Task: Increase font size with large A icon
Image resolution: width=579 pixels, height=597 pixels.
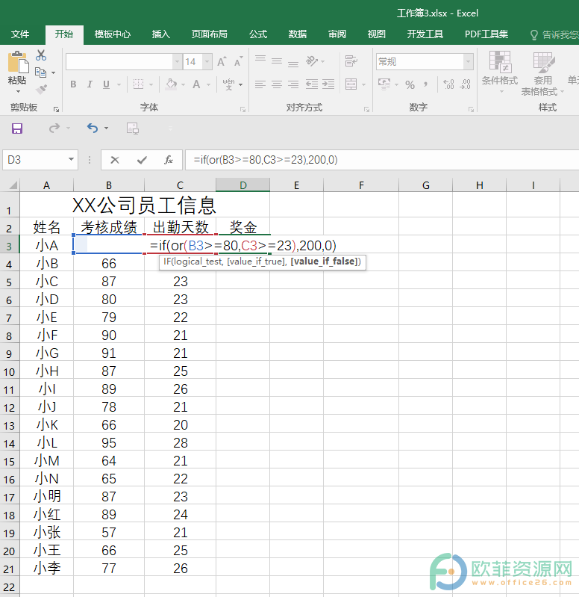Action: pos(222,61)
